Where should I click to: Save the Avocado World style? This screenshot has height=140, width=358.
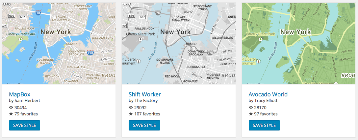click(x=264, y=125)
